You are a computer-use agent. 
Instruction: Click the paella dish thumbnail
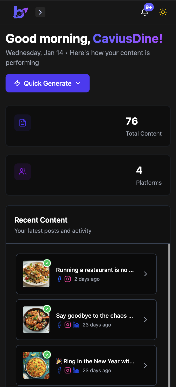pyautogui.click(x=36, y=365)
